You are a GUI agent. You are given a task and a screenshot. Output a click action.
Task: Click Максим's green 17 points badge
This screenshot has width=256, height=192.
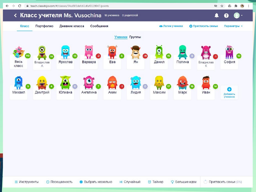click(169, 86)
